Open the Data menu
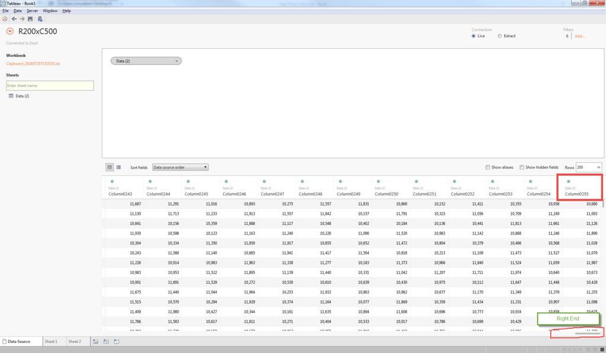Viewport: 606px width, 353px height. click(18, 11)
